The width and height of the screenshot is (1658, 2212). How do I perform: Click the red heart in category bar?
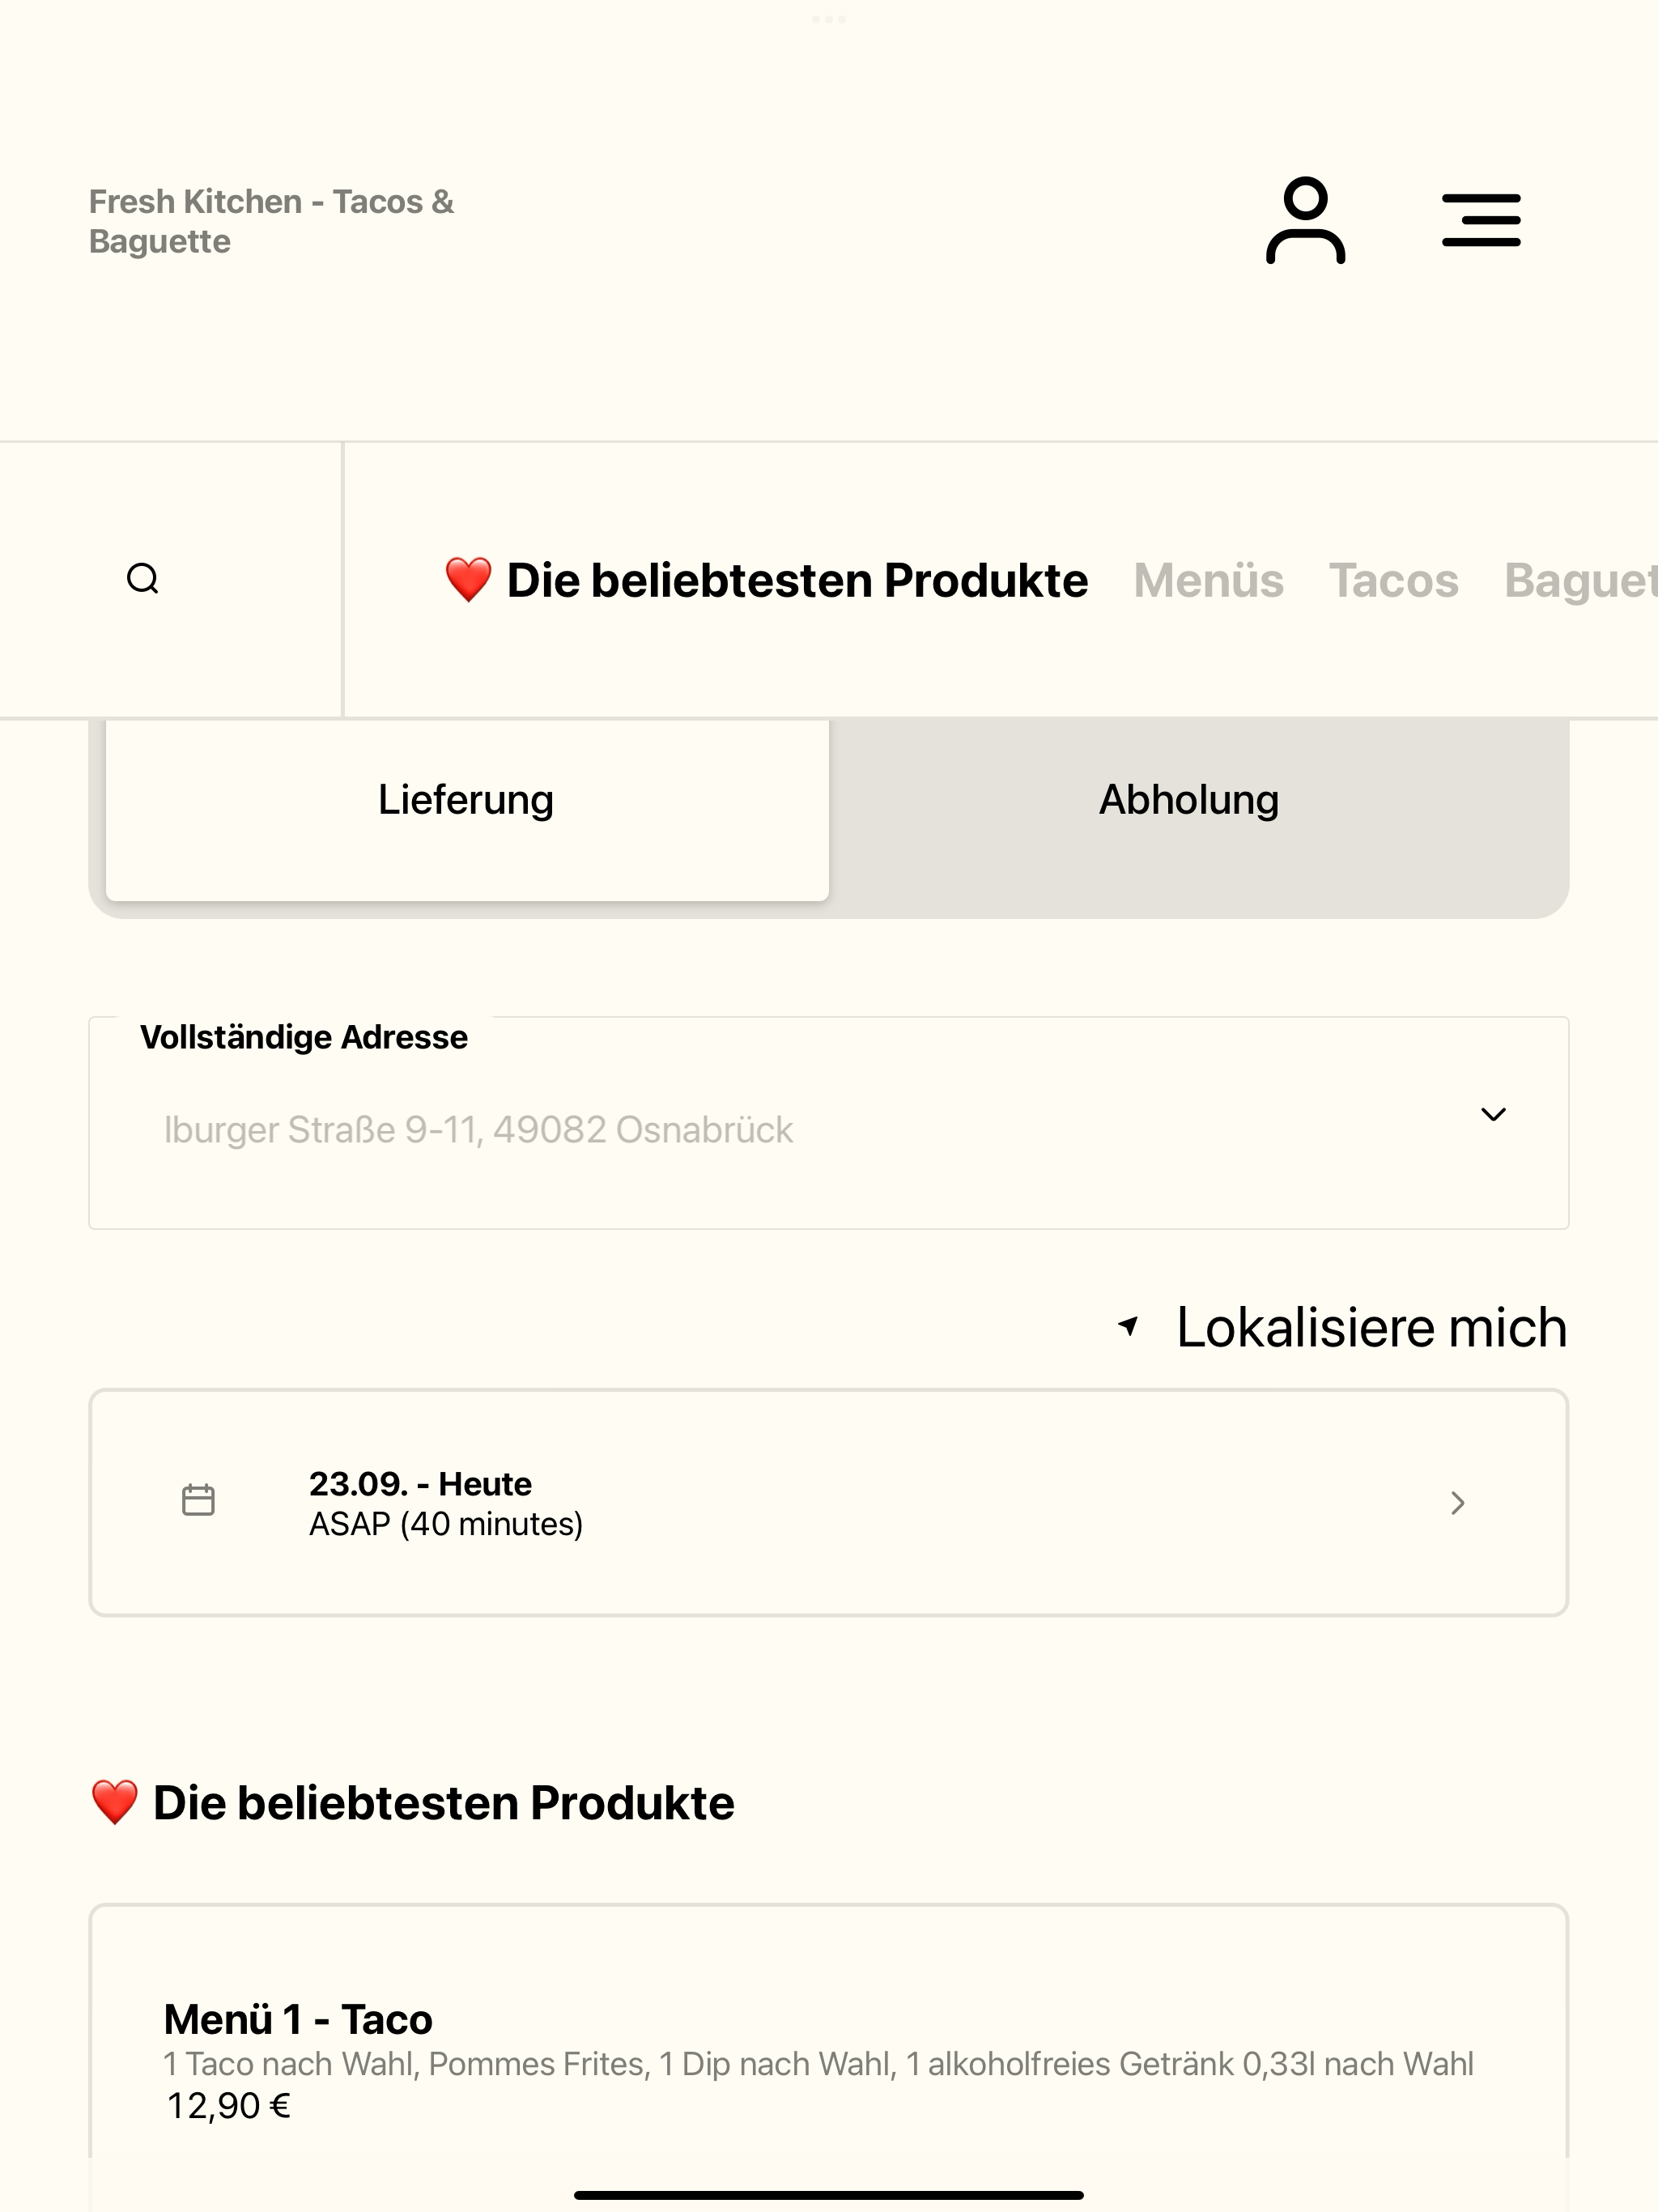point(468,580)
